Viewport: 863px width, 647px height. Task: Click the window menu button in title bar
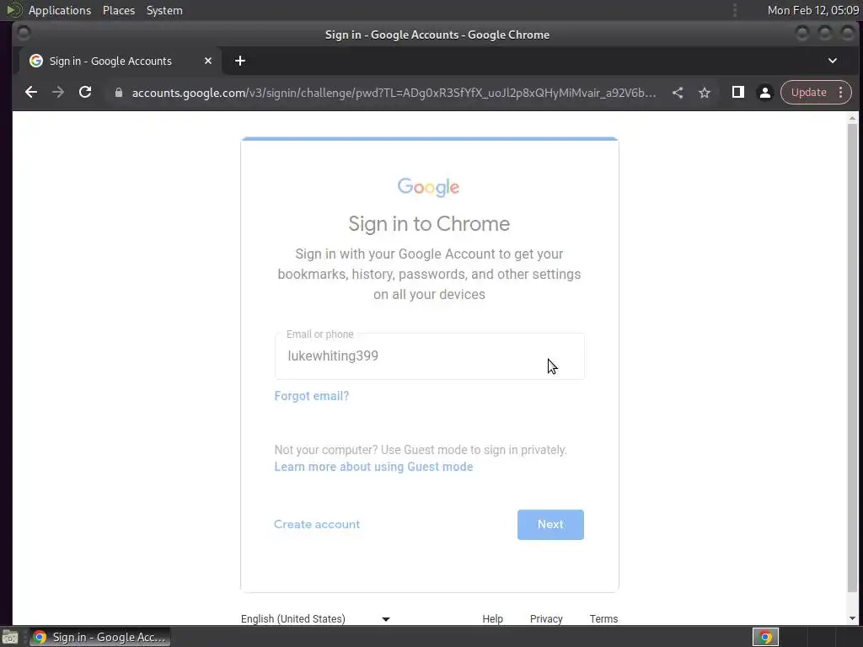click(24, 34)
